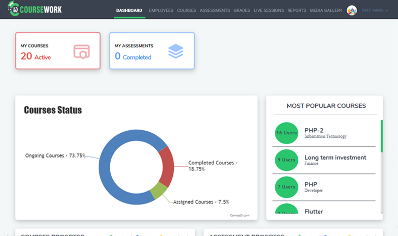Click the admin profile avatar
This screenshot has width=398, height=236.
click(x=352, y=10)
